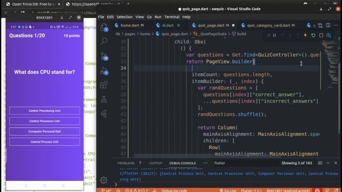
Task: Open the Extensions view
Action: [x=104, y=85]
